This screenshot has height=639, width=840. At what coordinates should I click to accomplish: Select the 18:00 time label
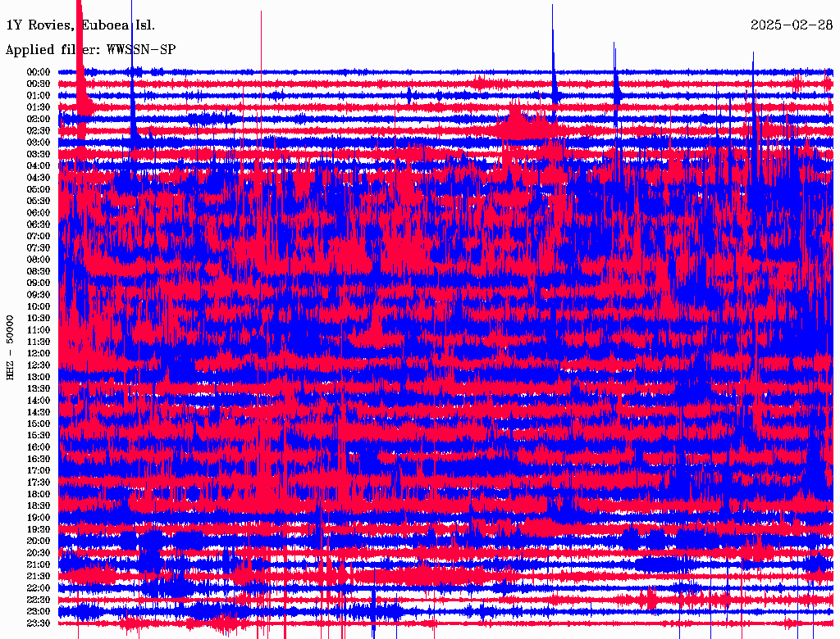39,495
